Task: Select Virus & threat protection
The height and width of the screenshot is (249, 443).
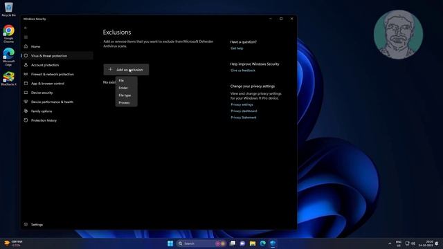Action: pos(57,55)
